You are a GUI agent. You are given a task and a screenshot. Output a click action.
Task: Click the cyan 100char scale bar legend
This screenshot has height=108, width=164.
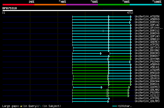(x=115, y=106)
